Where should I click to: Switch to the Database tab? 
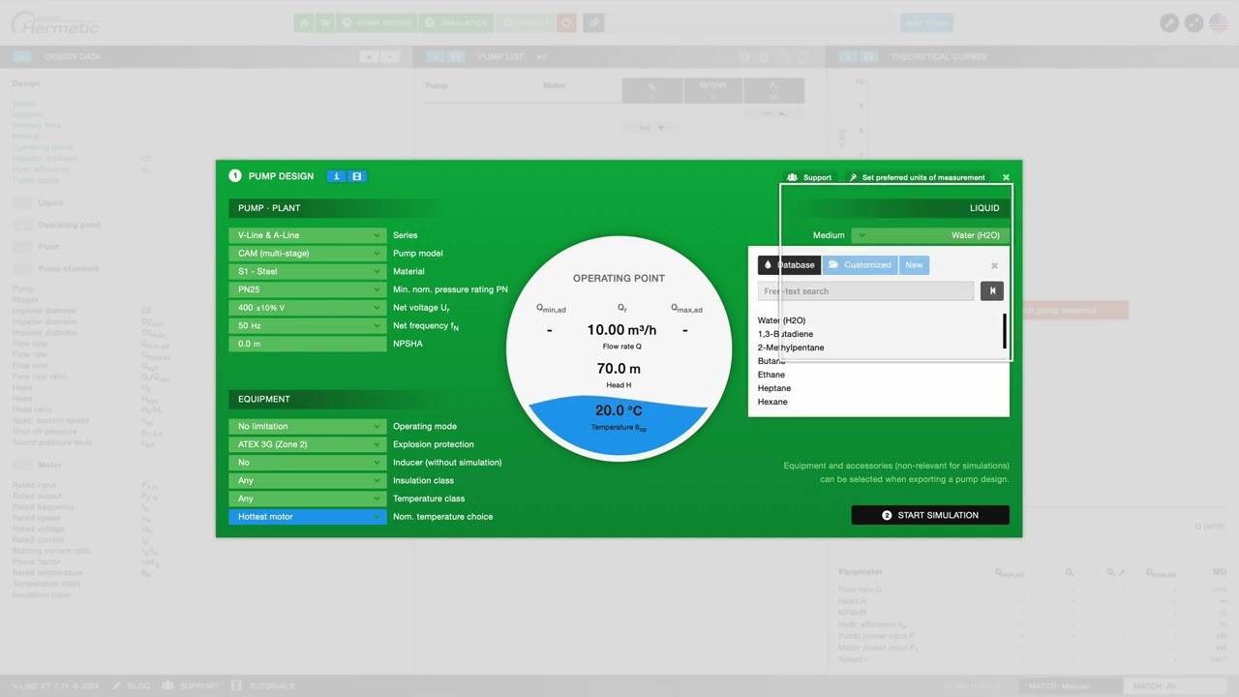789,265
